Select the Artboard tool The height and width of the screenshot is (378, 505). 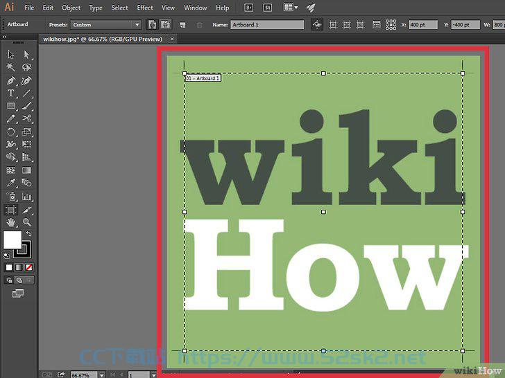(11, 210)
